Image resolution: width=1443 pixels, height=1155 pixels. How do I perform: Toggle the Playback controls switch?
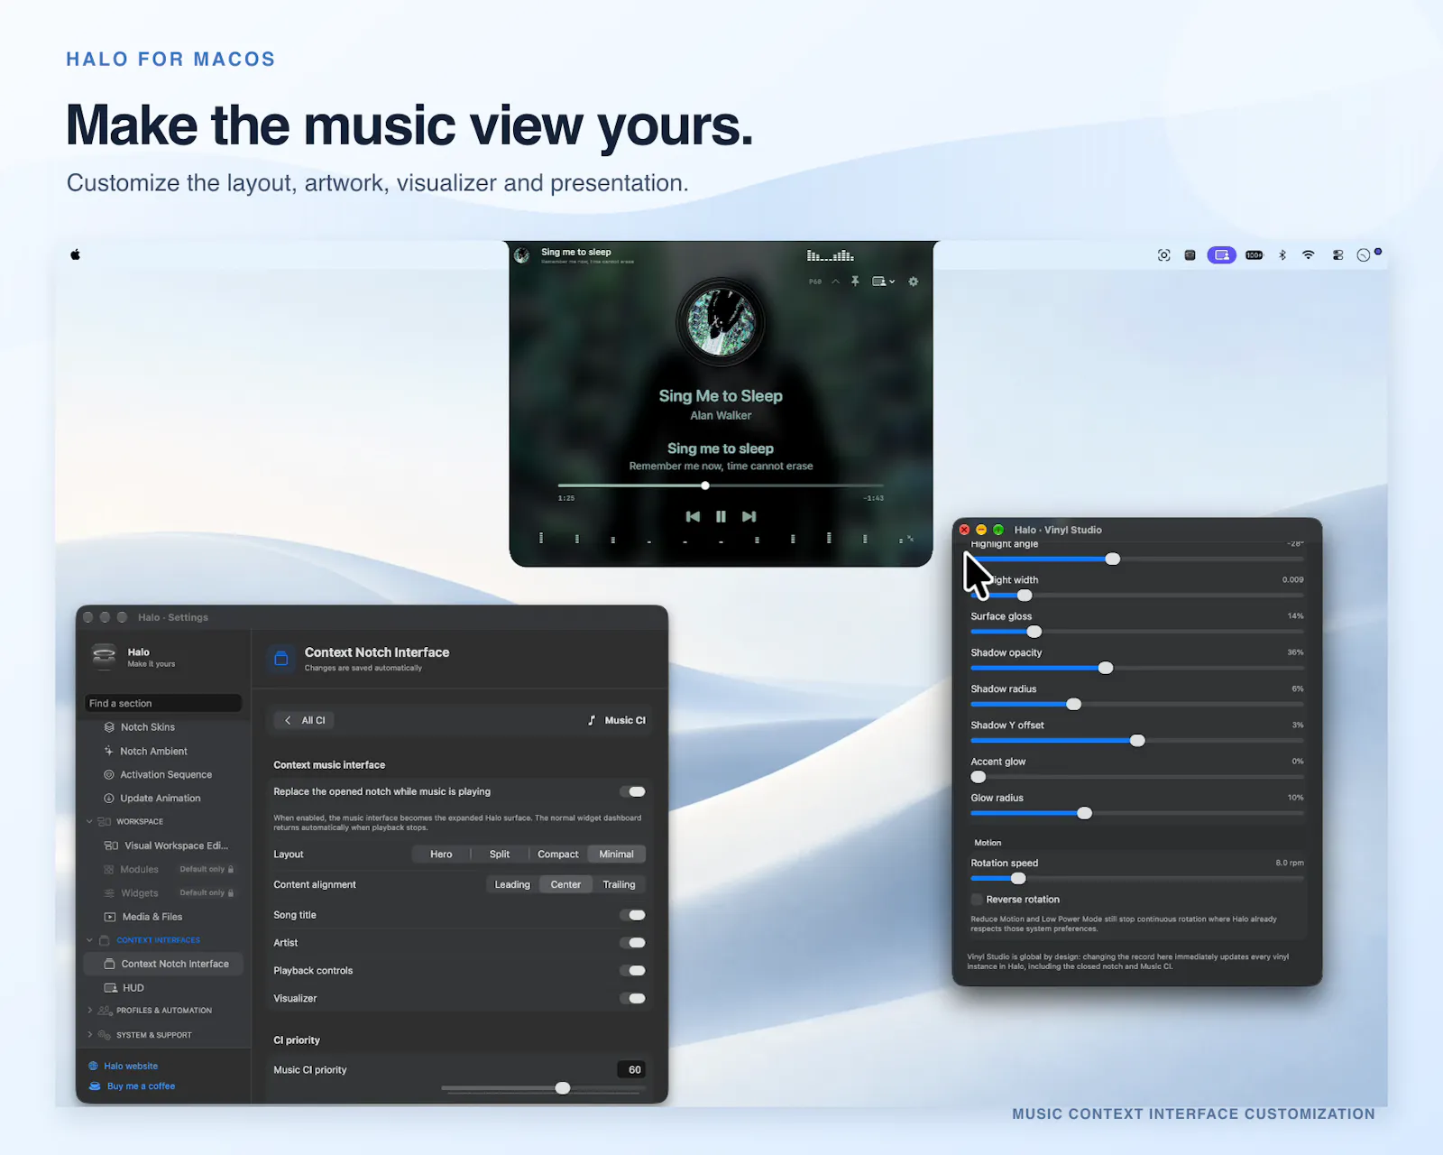pyautogui.click(x=634, y=971)
